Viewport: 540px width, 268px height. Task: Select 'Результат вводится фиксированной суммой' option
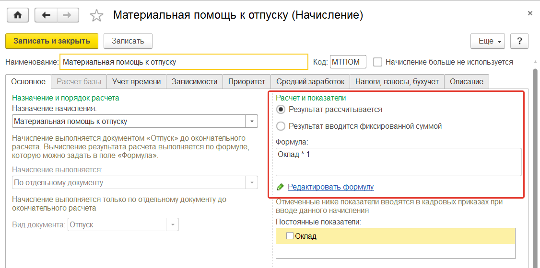(281, 126)
